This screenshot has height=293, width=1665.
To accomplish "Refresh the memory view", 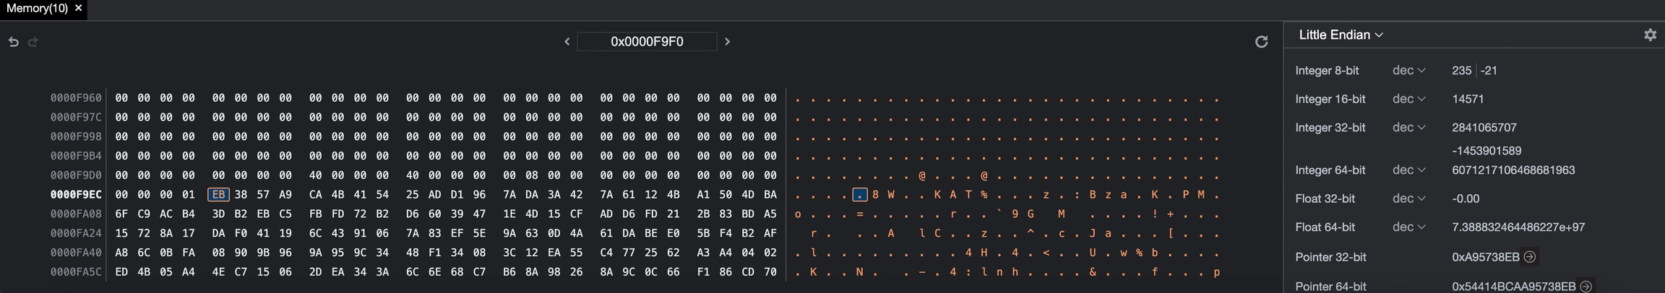I will pos(1261,42).
